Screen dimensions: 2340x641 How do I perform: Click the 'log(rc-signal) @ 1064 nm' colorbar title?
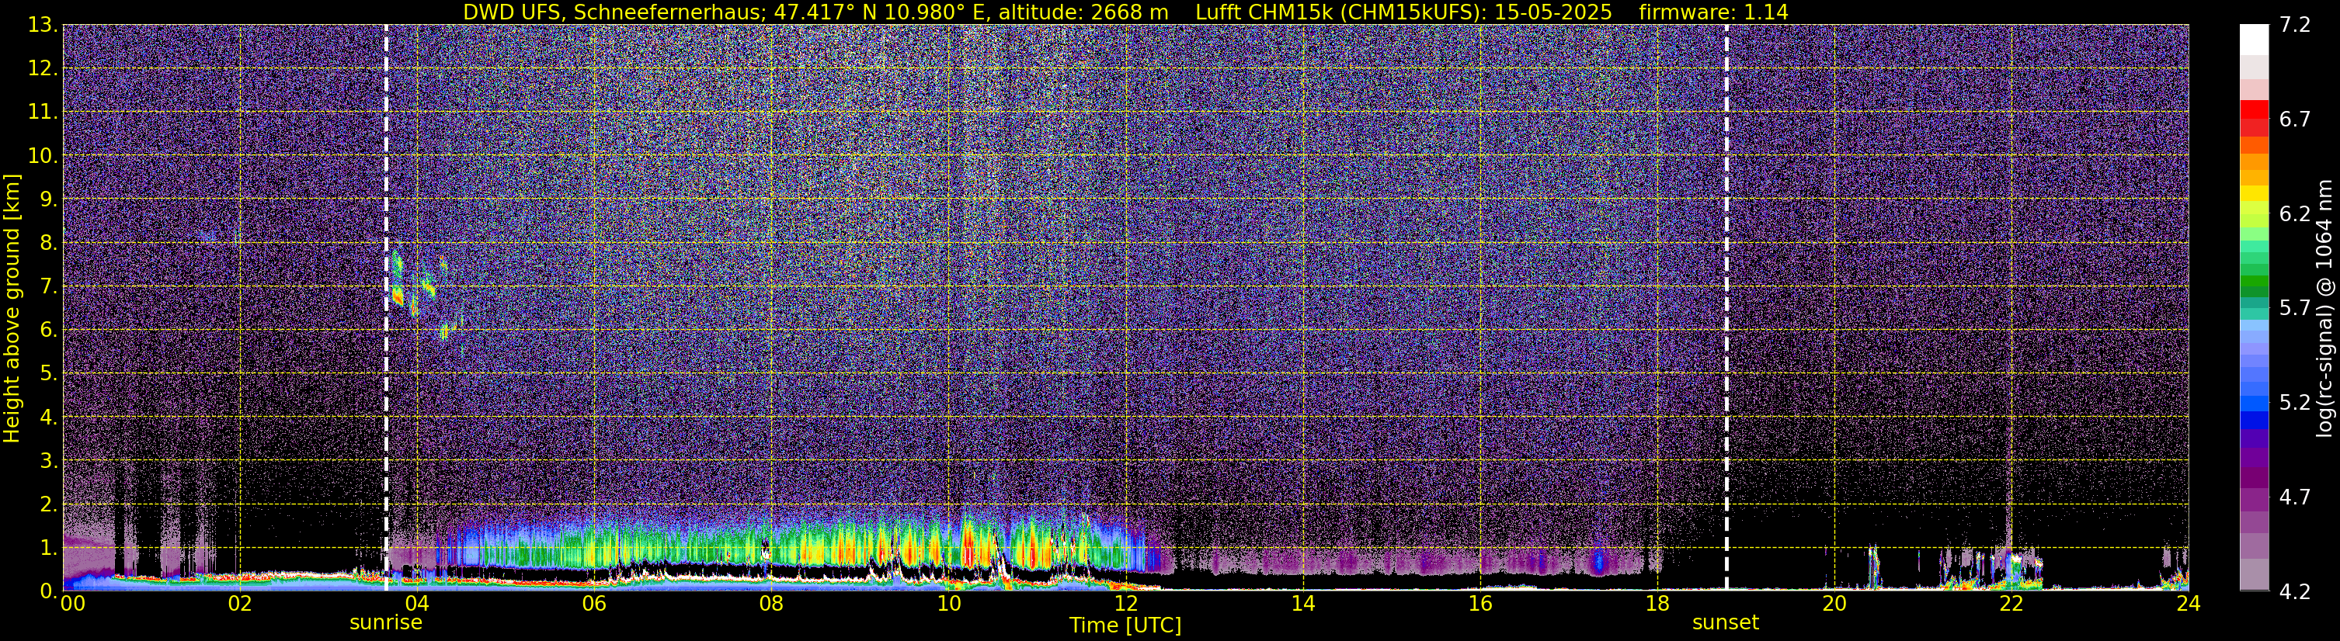click(2325, 309)
